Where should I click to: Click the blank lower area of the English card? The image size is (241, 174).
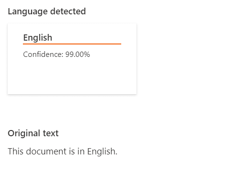click(x=72, y=76)
